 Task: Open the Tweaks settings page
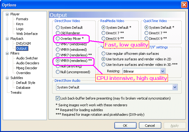(16, 92)
